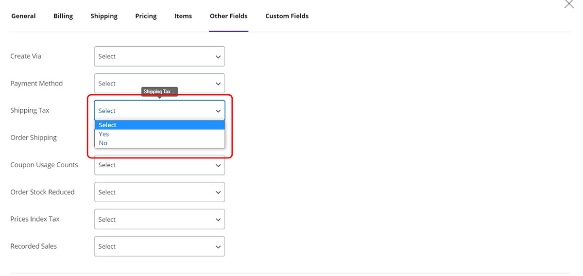This screenshot has width=583, height=276.
Task: Switch to the Custom Fields tab
Action: pos(287,16)
